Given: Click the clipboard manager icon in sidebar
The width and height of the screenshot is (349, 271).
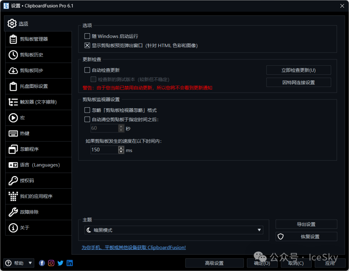Looking at the screenshot, I should point(13,39).
